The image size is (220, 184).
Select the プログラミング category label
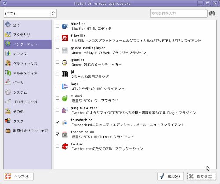point(25,102)
